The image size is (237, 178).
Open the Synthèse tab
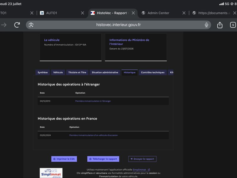pyautogui.click(x=43, y=72)
